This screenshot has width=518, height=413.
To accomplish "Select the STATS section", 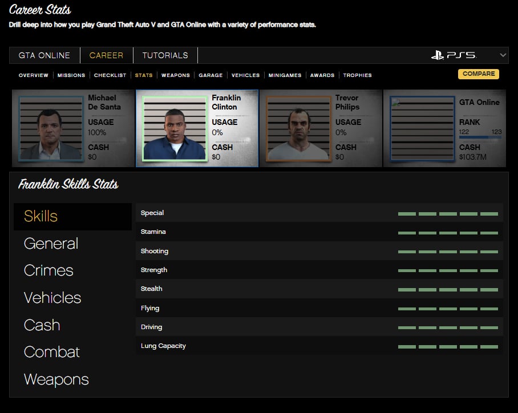I will pos(144,75).
